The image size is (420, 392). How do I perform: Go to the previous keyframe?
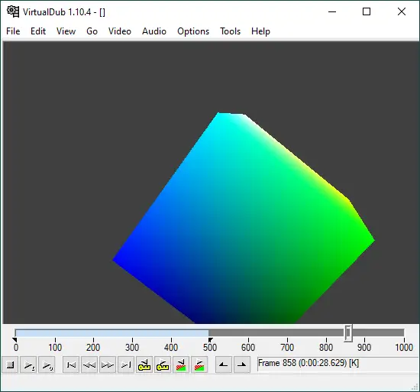[x=144, y=364]
